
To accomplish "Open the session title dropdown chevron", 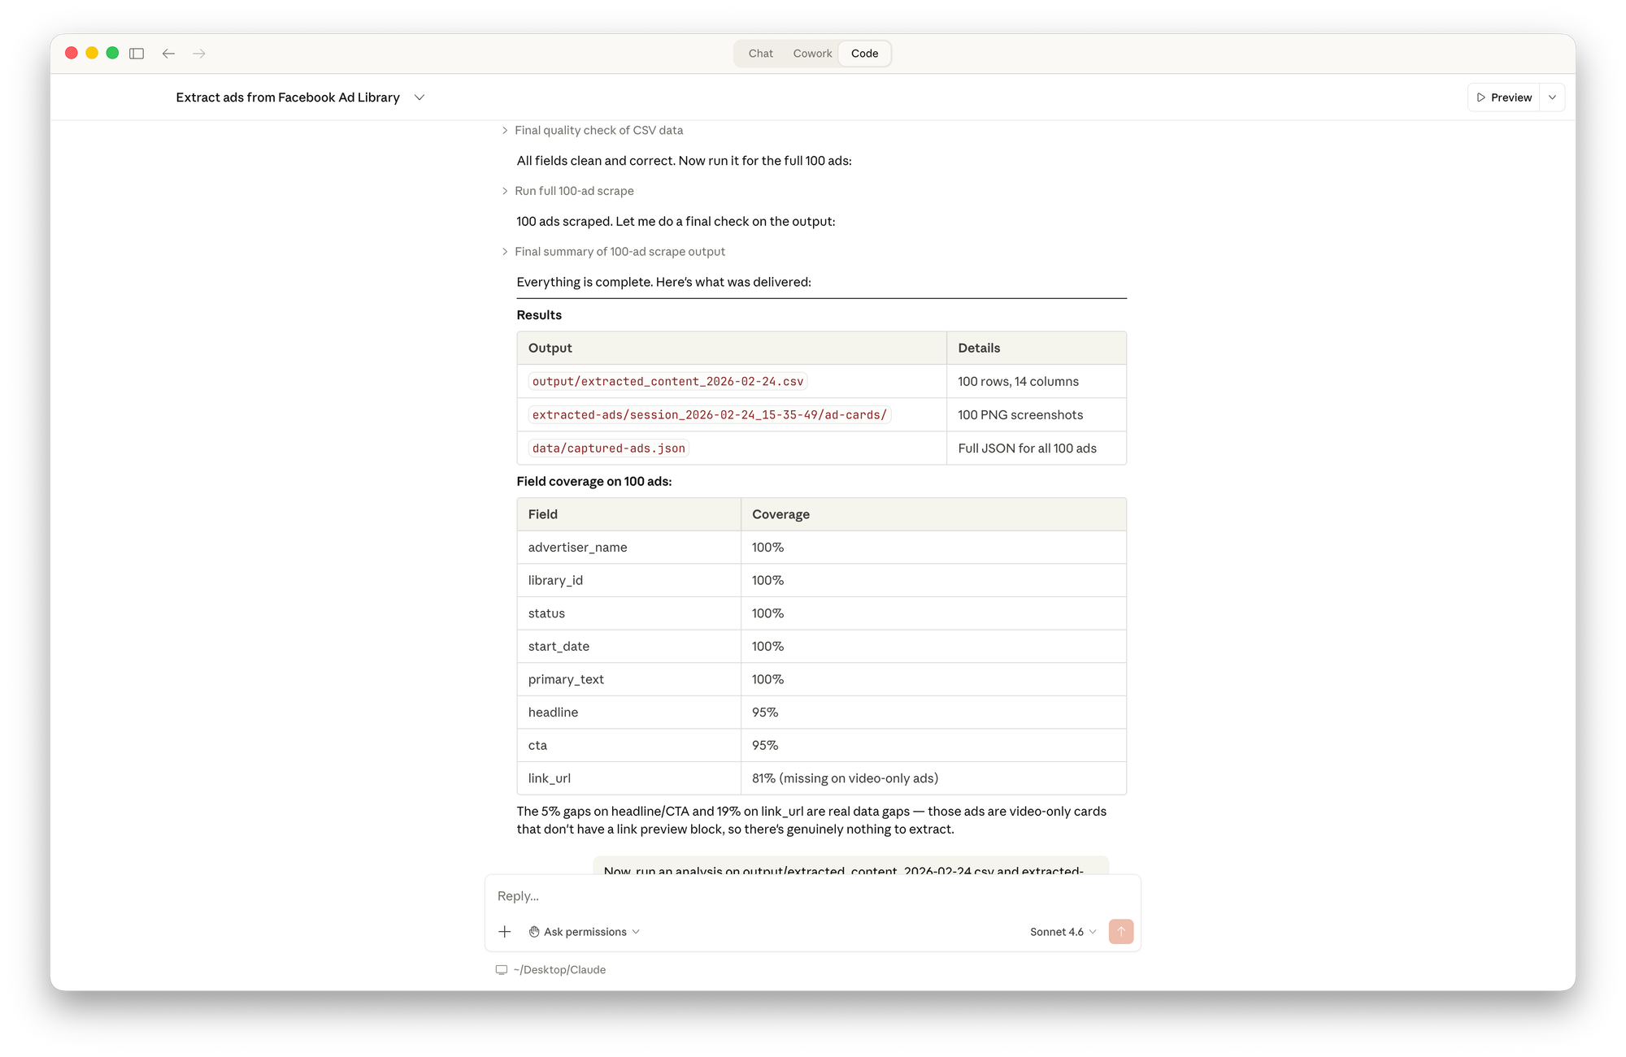I will click(x=420, y=97).
